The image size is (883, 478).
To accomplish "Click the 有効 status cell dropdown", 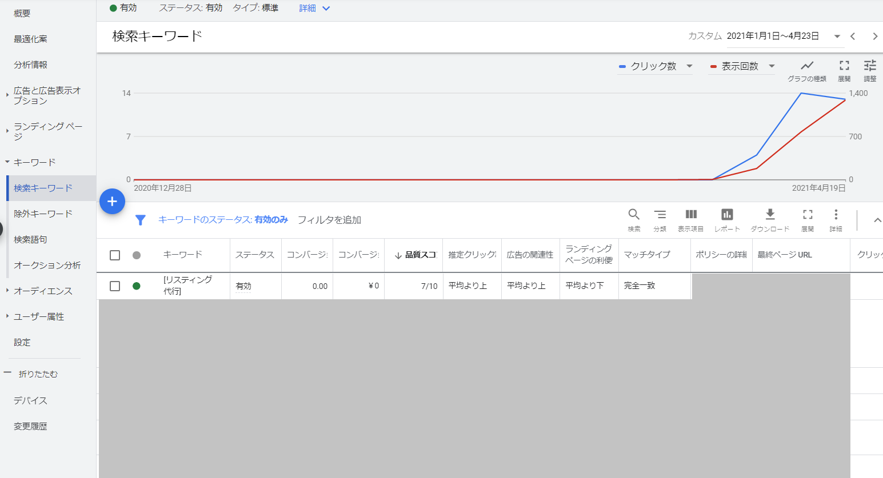I will click(x=243, y=286).
